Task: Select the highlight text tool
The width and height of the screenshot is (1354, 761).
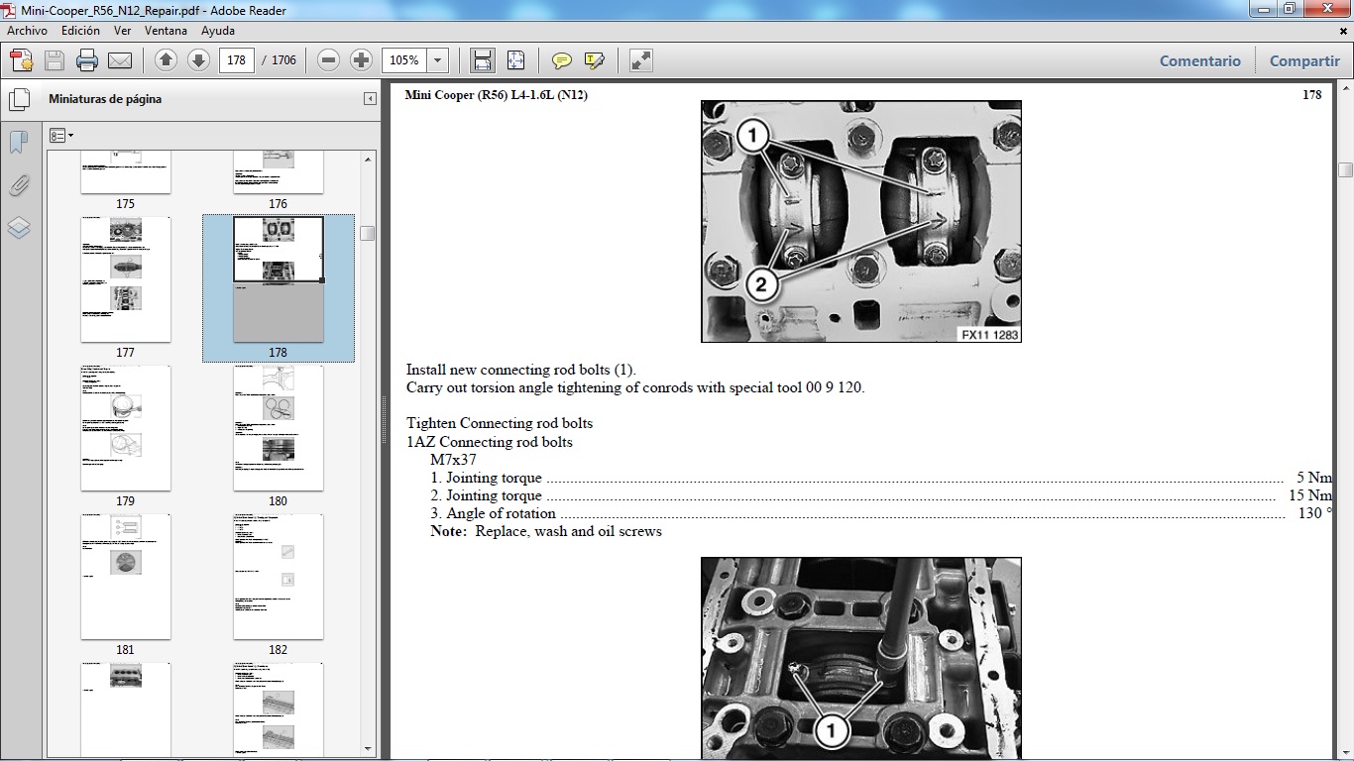Action: point(593,60)
